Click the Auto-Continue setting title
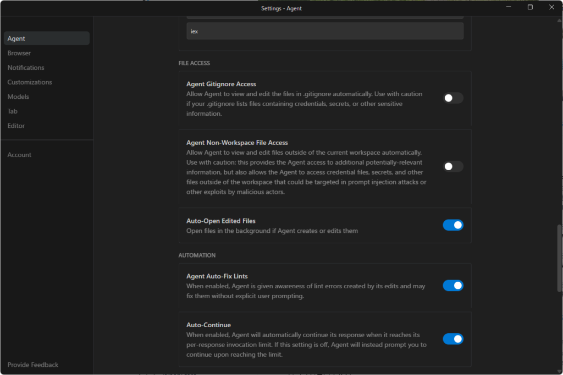 coord(208,325)
